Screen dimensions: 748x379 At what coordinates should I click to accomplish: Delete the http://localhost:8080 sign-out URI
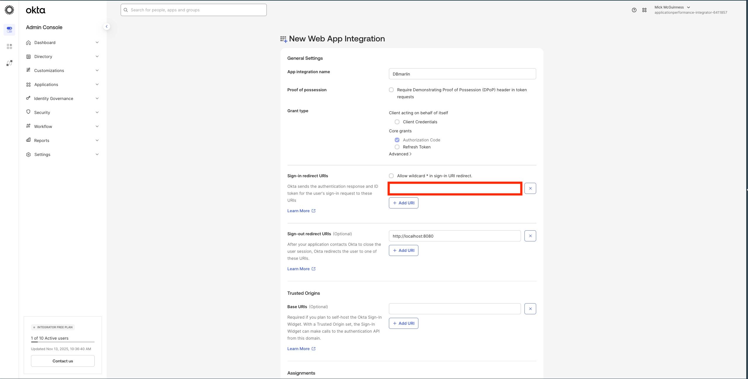[x=530, y=236]
